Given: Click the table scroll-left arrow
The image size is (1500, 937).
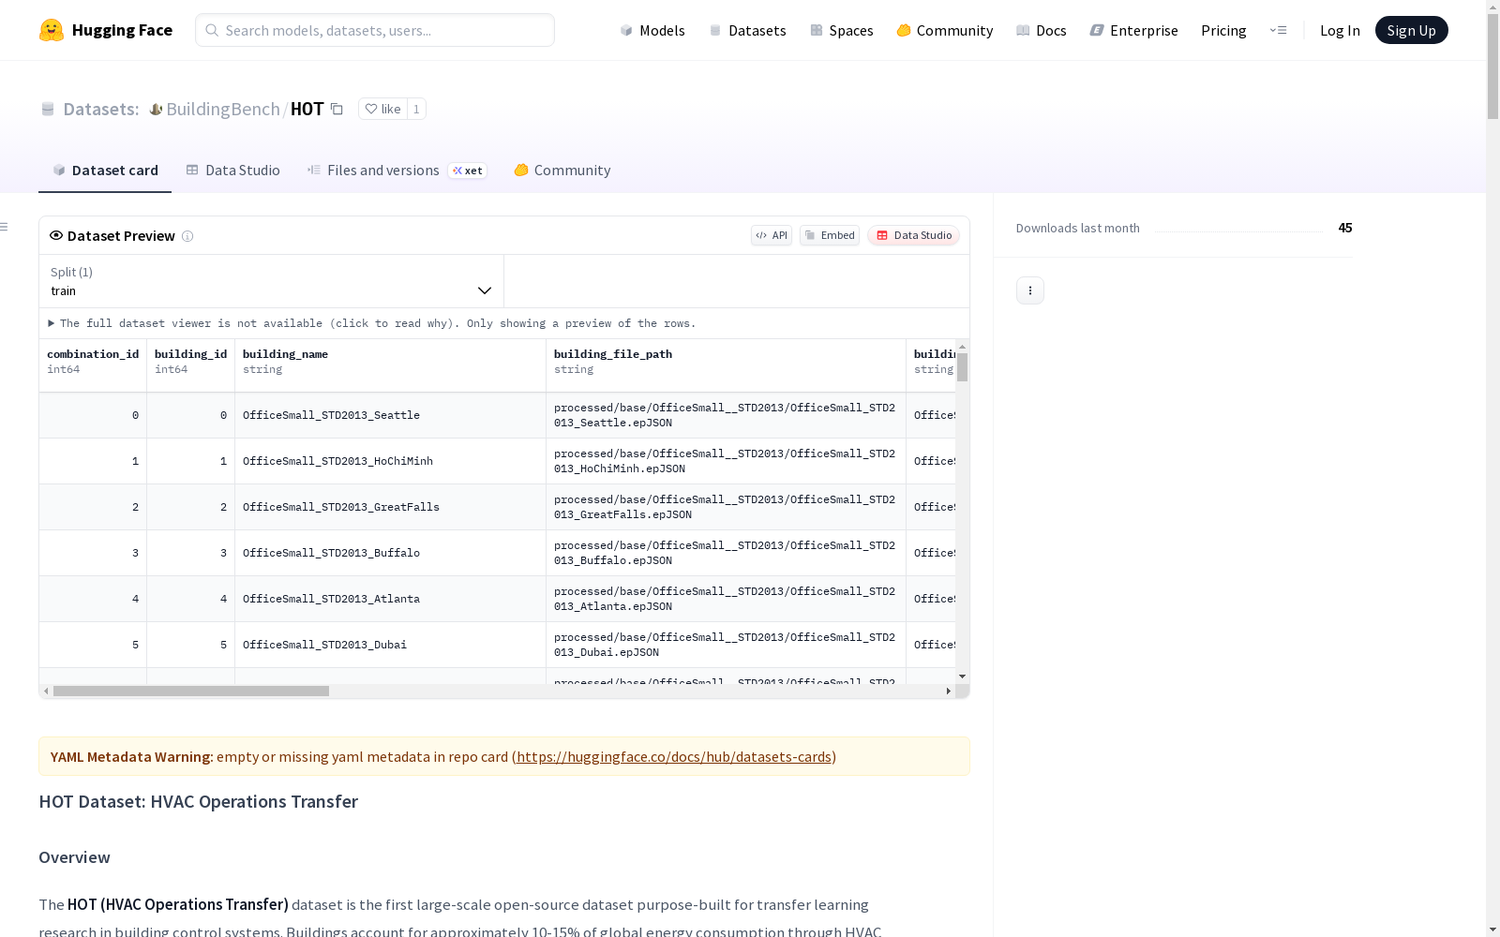Looking at the screenshot, I should [x=46, y=691].
